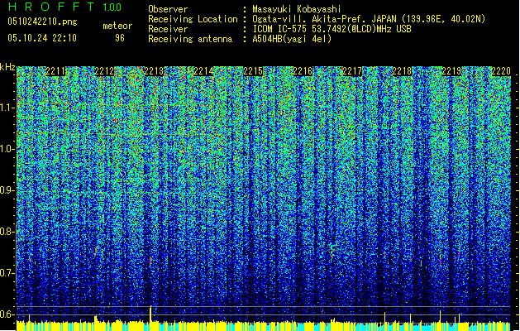
Task: Click the tallest yellow spike near 2213
Action: [x=151, y=314]
